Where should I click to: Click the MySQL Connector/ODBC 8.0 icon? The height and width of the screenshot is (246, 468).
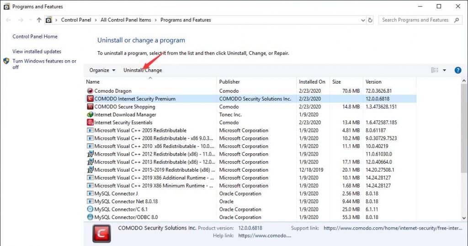[x=90, y=217]
